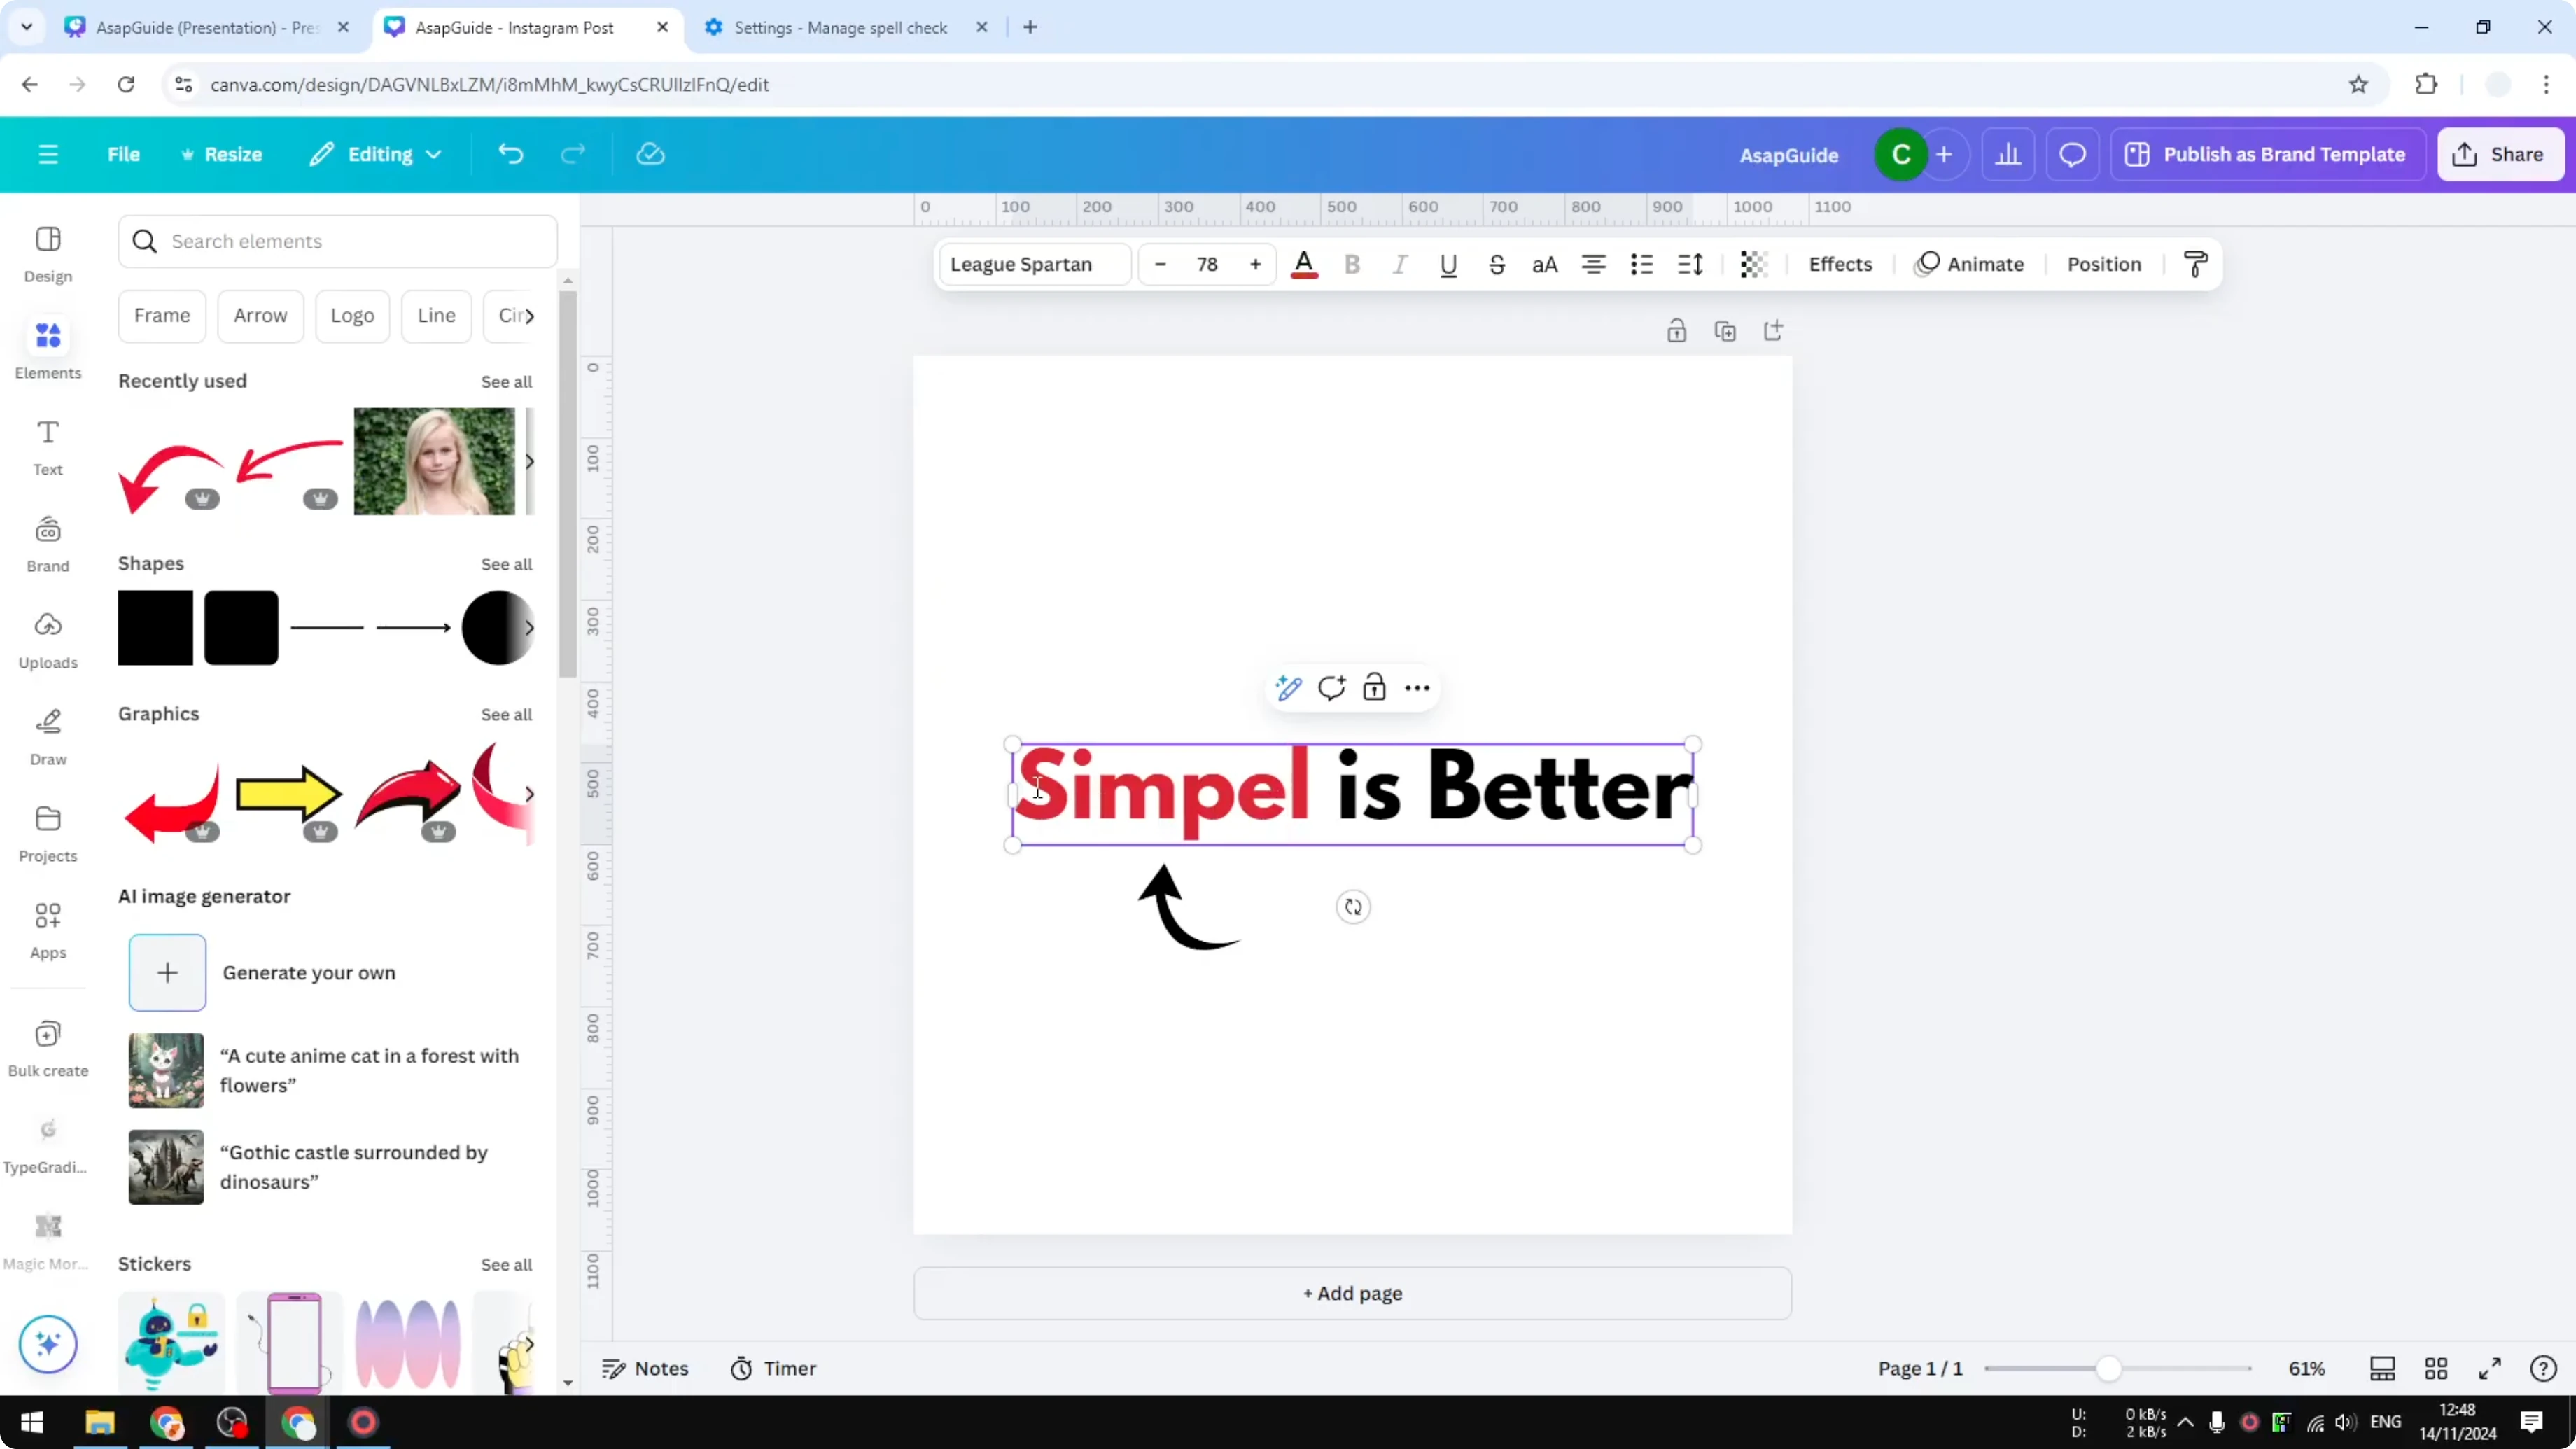Expand the Shapes carousel with the right chevron
2576x1449 pixels.
coord(530,628)
